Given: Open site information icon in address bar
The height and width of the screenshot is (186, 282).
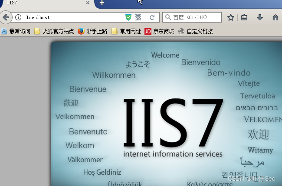Looking at the screenshot, I should pyautogui.click(x=18, y=17).
